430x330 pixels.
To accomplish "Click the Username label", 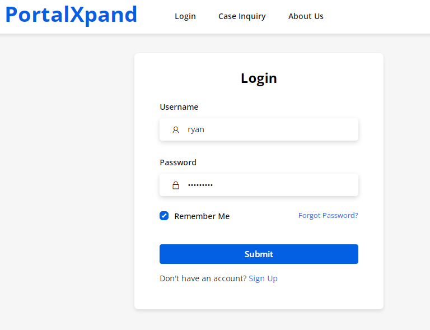I will (x=179, y=107).
